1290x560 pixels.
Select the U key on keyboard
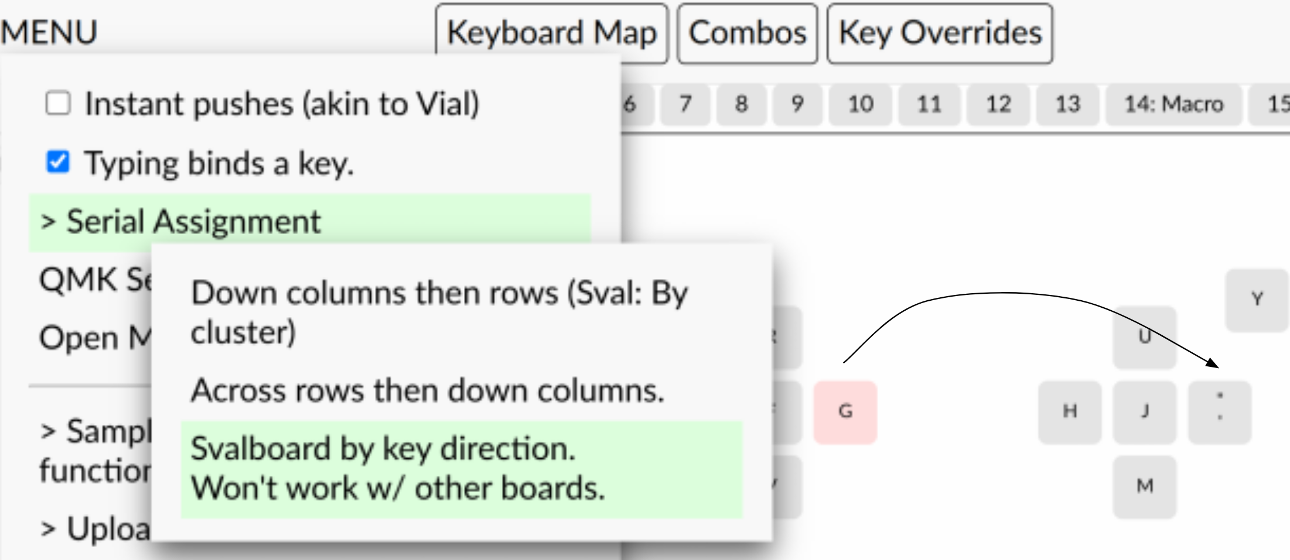1145,337
